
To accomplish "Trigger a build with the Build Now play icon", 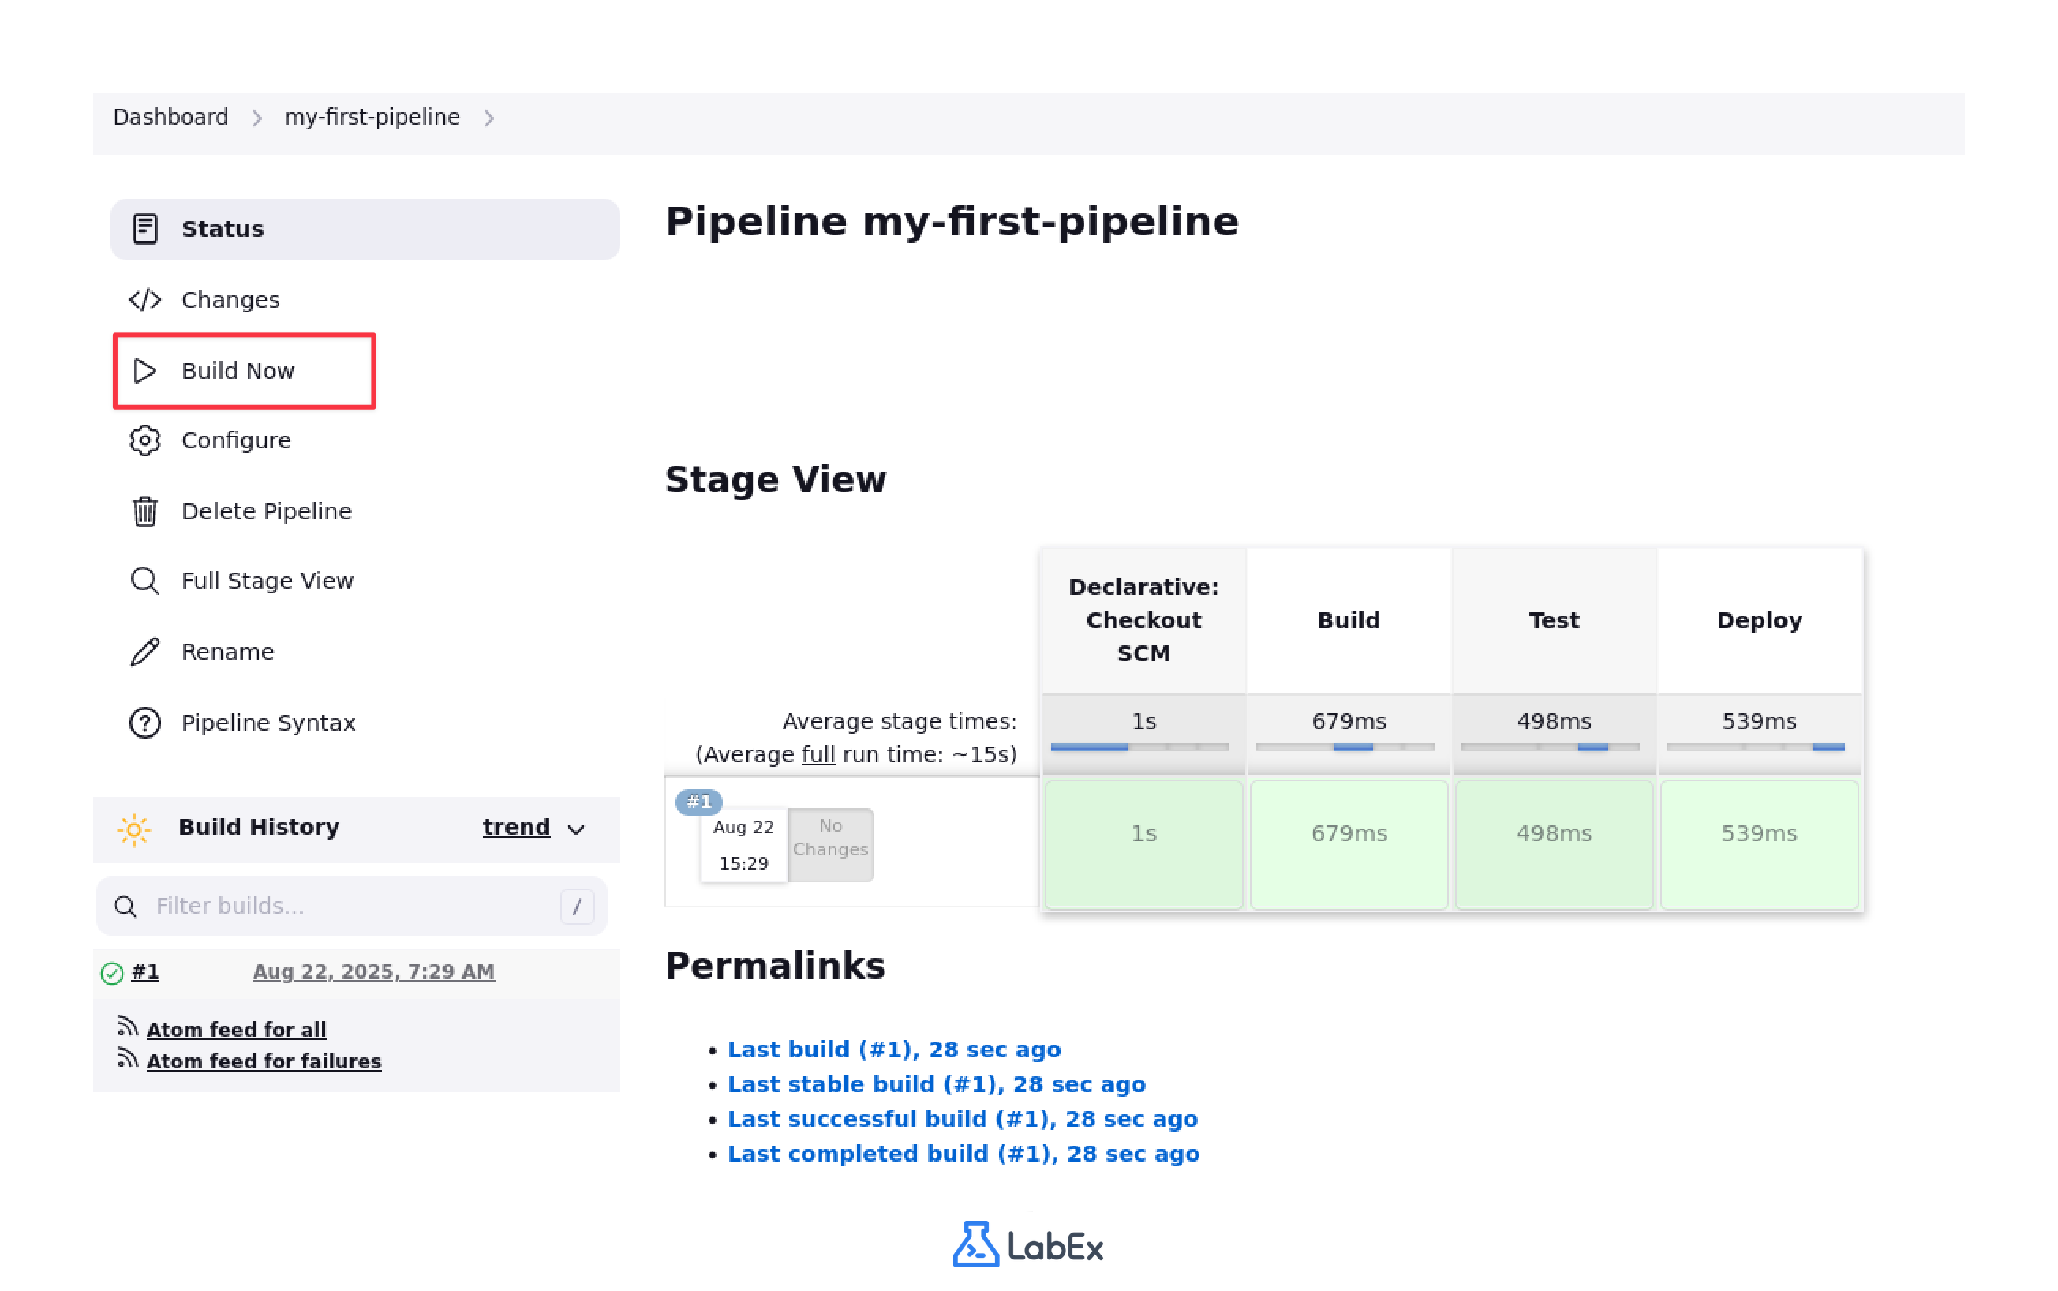I will point(144,372).
